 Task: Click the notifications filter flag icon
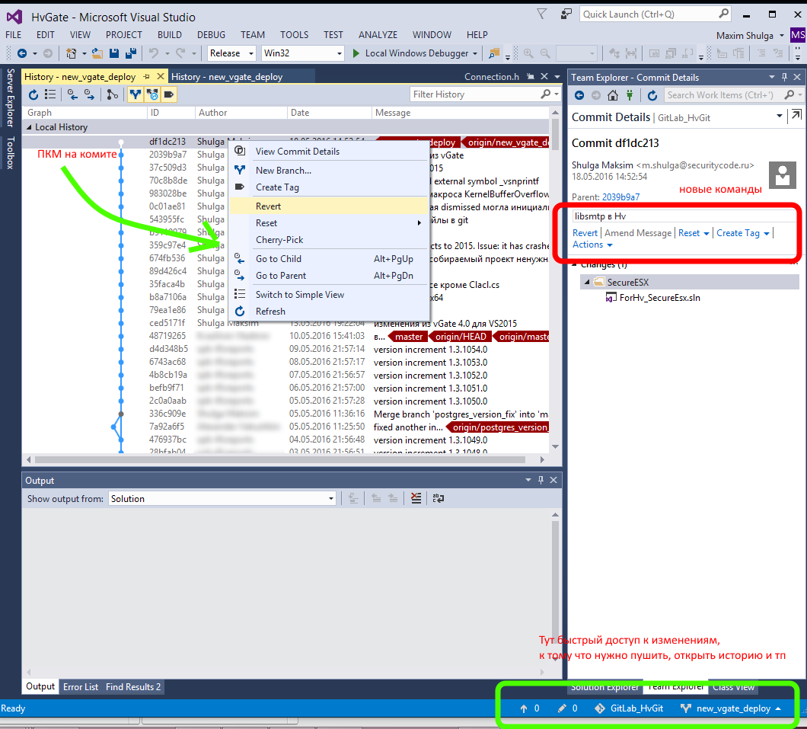(541, 14)
